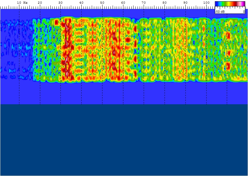Click the red signal band near 56 Hz
Viewport: 248px width, 176px height.
click(114, 49)
